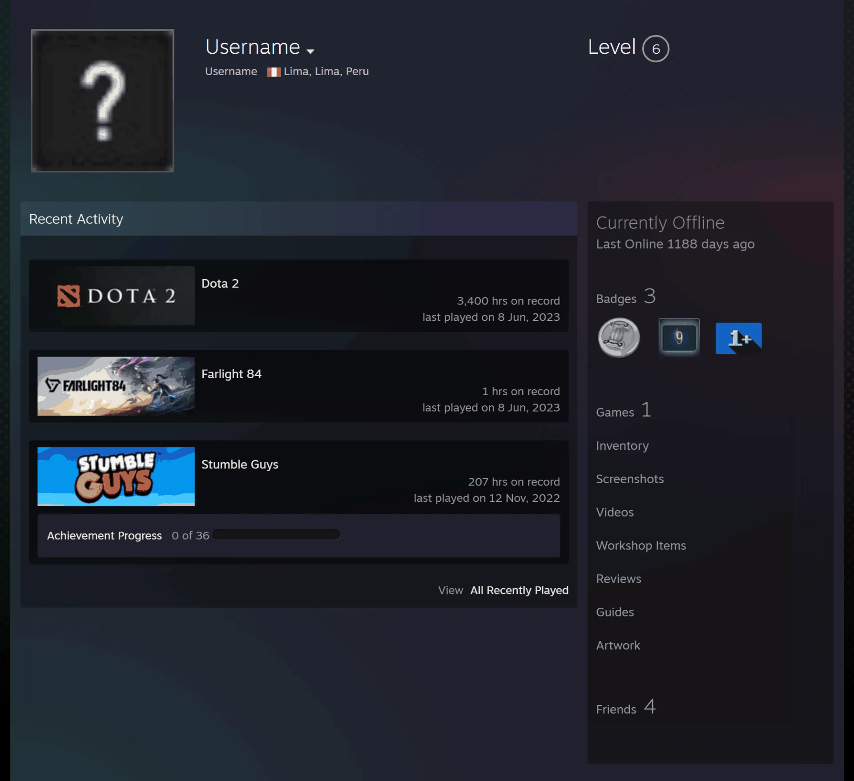Open the Screenshots section
The image size is (854, 781).
coord(630,479)
